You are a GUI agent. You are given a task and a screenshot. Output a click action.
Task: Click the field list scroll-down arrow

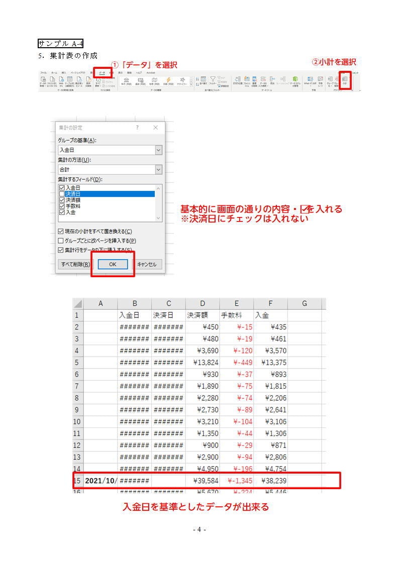point(158,218)
